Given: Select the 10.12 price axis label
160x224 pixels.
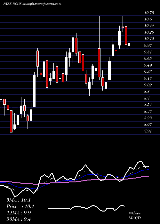Looking at the screenshot, I should pos(149,39).
